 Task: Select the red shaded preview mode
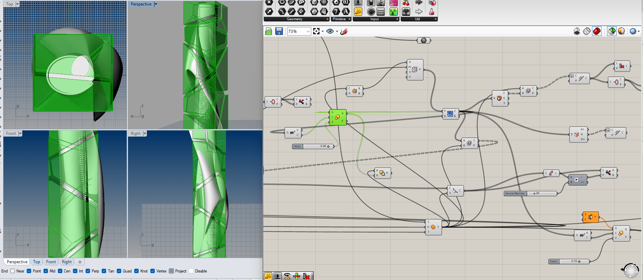coord(597,31)
